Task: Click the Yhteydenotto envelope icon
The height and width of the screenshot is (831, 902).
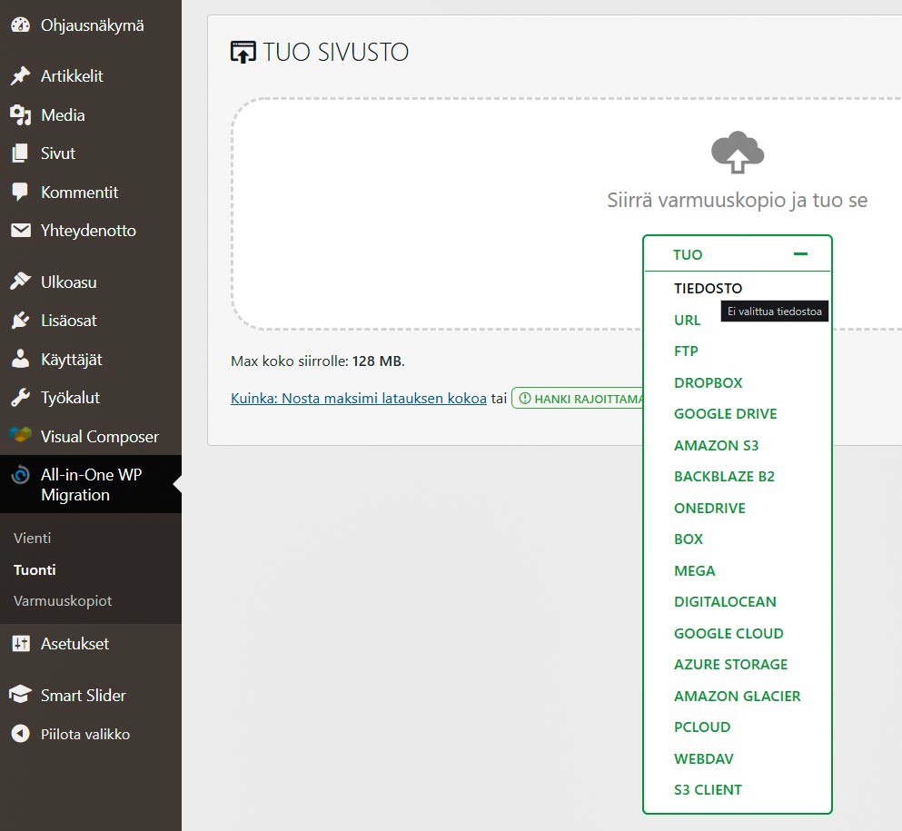Action: [x=21, y=231]
